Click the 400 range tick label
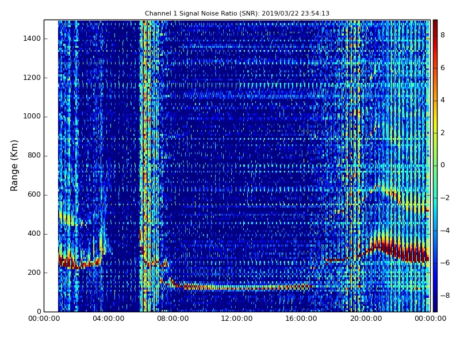This screenshot has height=345, width=460. coord(34,234)
